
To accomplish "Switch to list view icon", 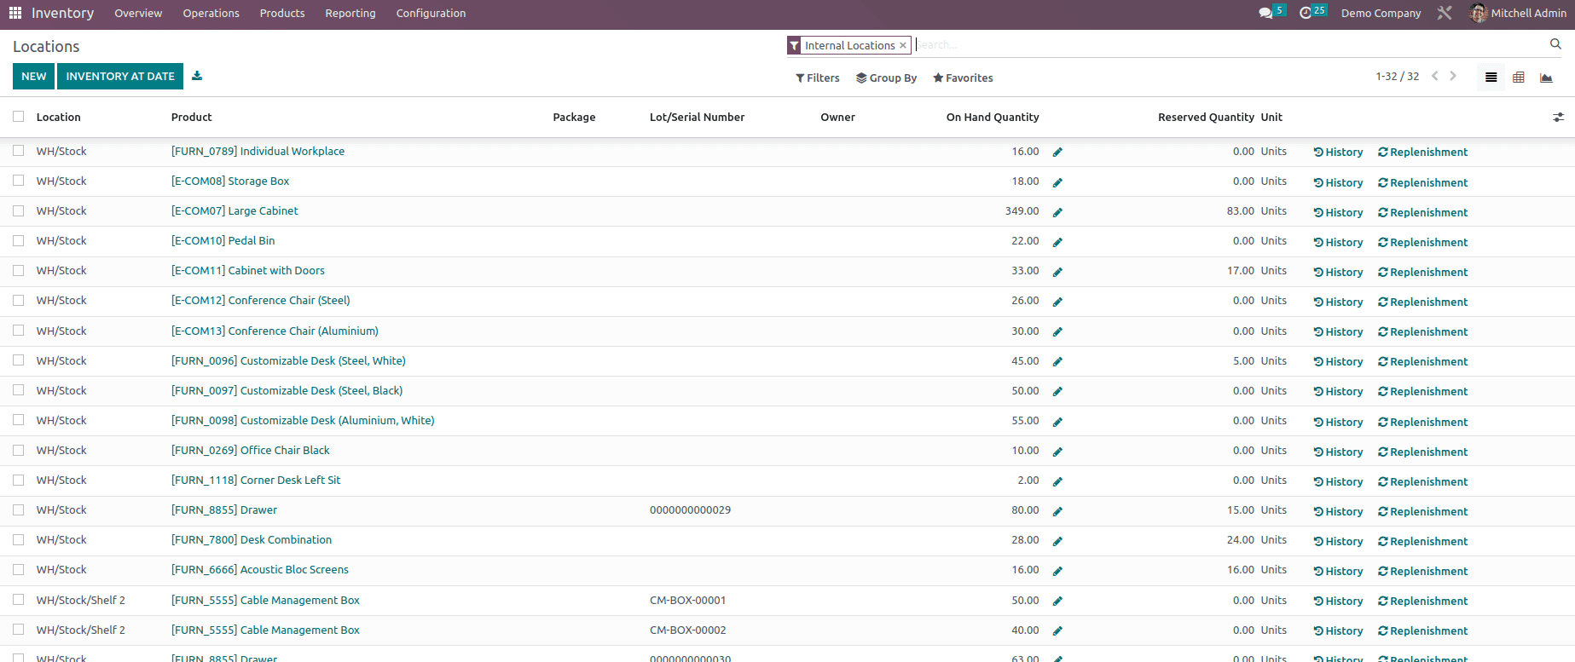I will [x=1491, y=78].
